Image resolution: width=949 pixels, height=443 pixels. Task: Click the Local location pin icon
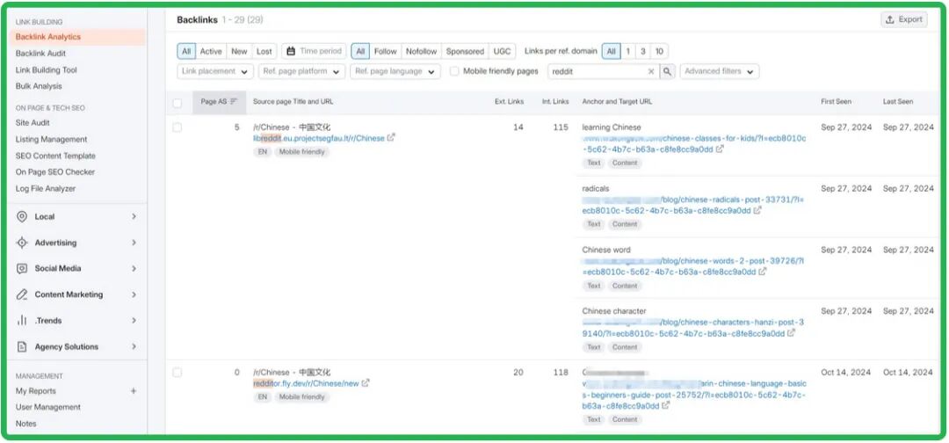click(x=22, y=217)
